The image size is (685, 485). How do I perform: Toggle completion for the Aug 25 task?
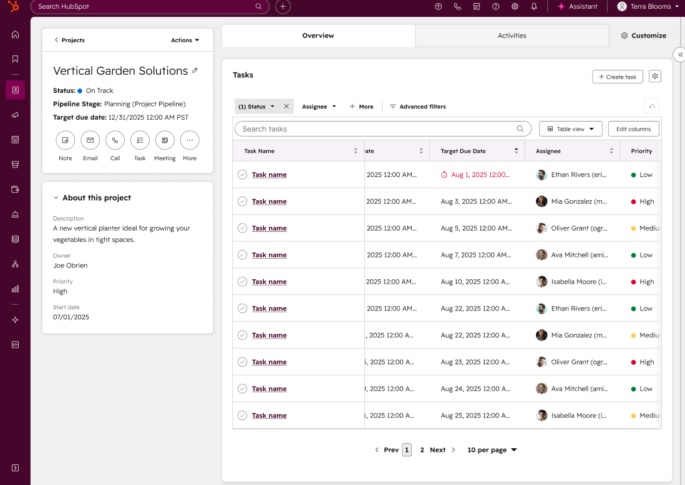(243, 416)
